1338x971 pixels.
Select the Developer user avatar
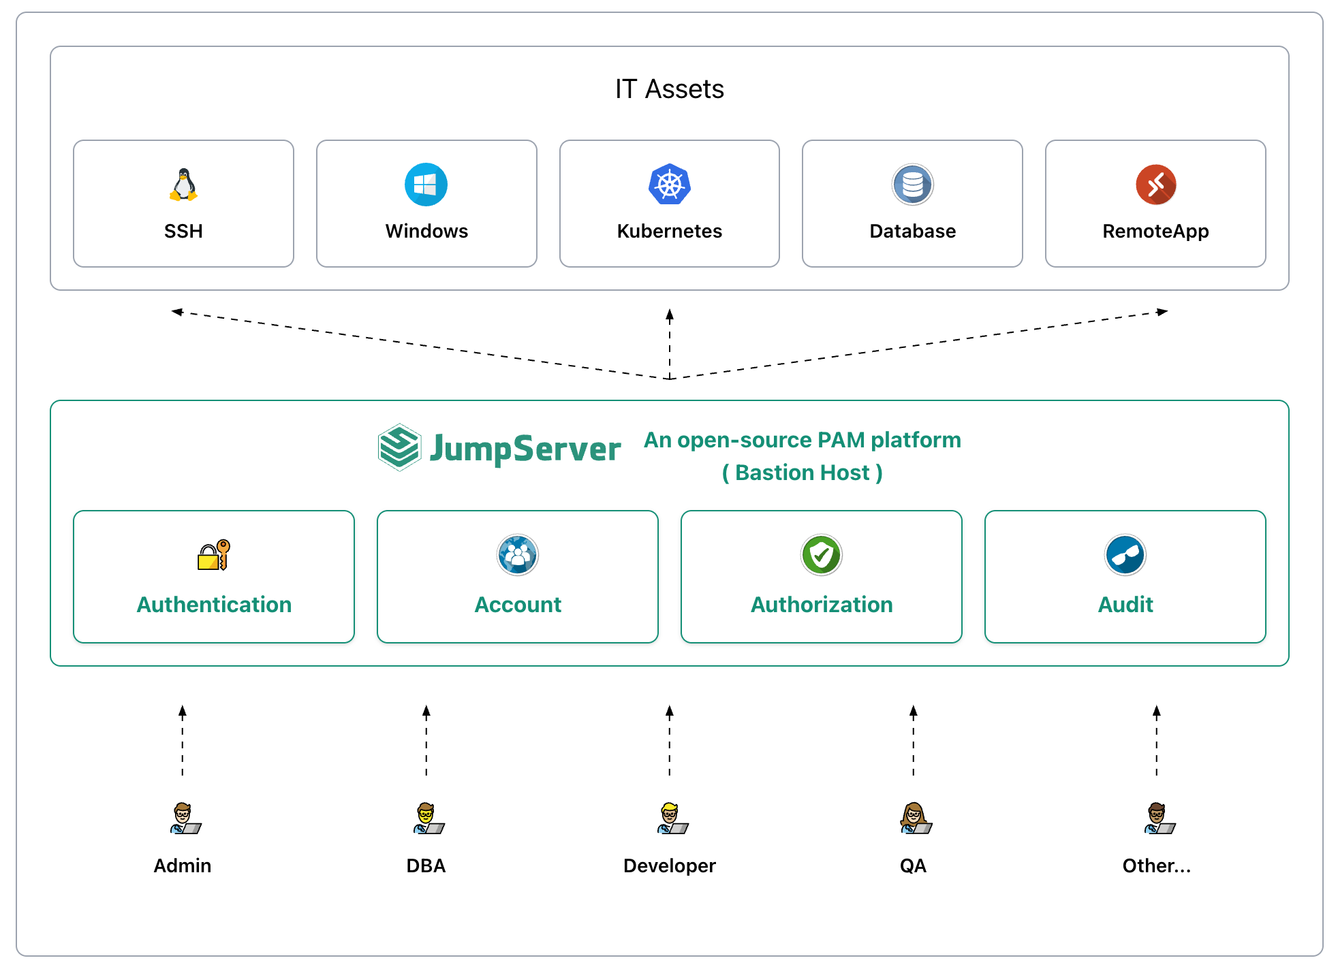[x=671, y=818]
